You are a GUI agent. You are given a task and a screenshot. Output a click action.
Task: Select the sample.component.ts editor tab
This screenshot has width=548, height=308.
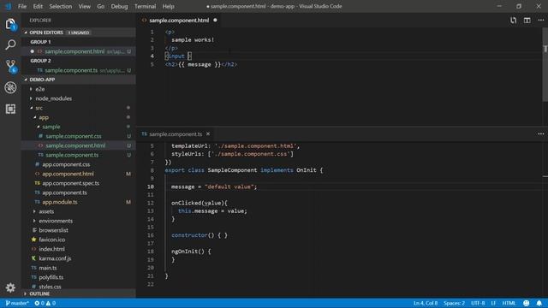click(x=176, y=133)
